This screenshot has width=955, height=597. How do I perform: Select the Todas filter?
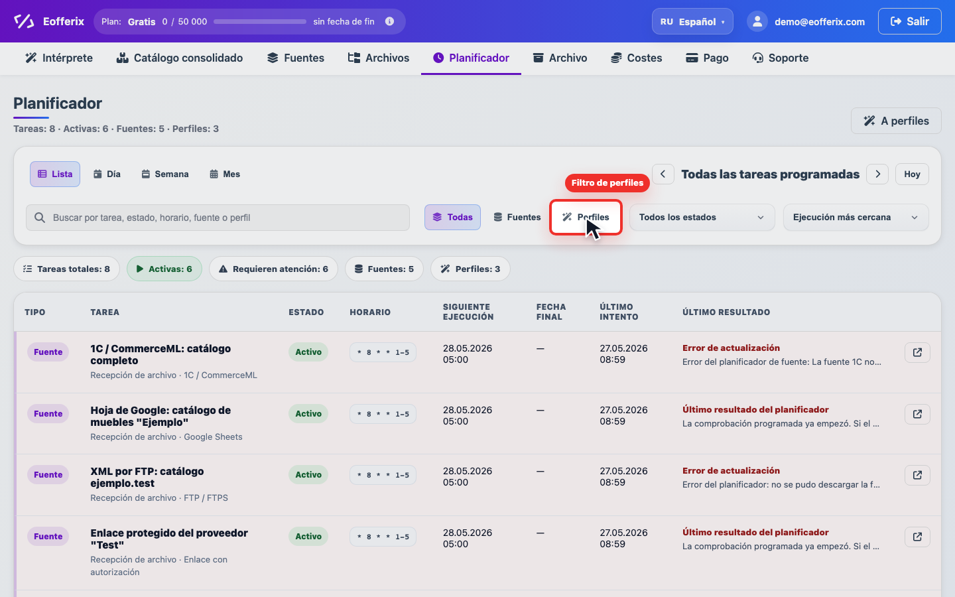pyautogui.click(x=452, y=217)
